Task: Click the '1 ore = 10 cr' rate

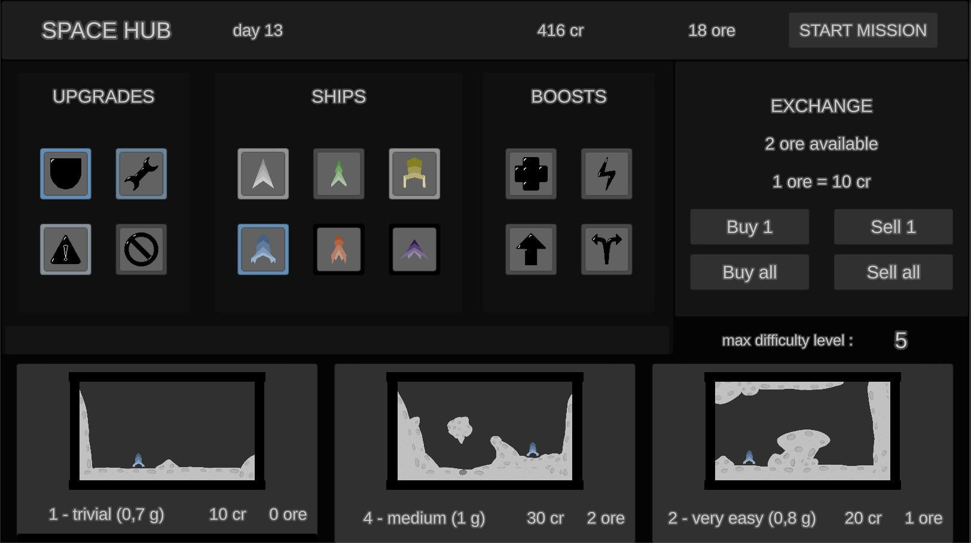Action: pyautogui.click(x=822, y=182)
